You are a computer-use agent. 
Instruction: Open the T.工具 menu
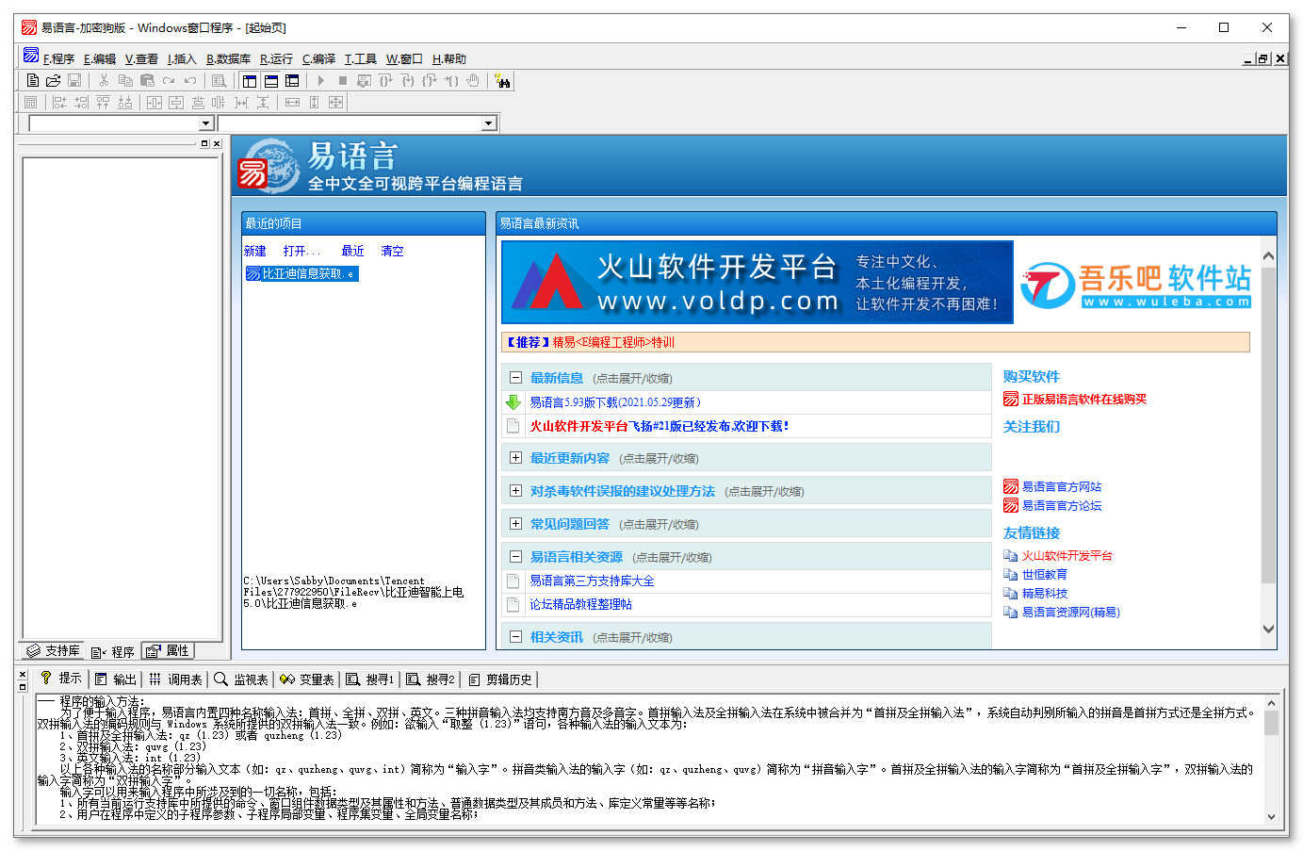click(x=361, y=58)
